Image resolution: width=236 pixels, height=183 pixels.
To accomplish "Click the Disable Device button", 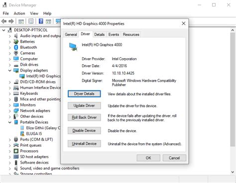I will pyautogui.click(x=84, y=130).
